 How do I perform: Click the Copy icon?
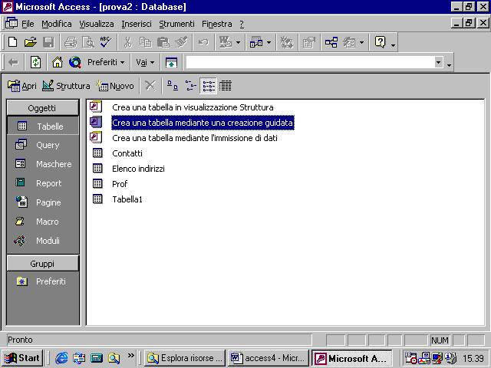(145, 42)
